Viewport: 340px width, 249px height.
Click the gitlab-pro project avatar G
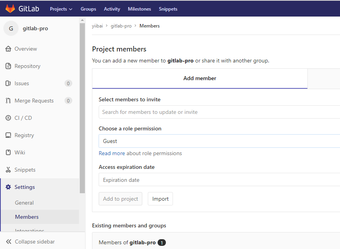click(11, 28)
